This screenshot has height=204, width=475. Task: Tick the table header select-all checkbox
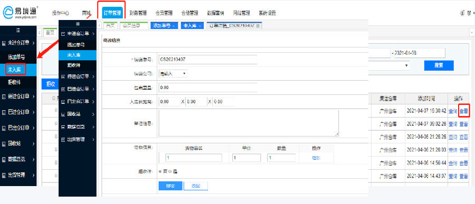pyautogui.click(x=54, y=98)
